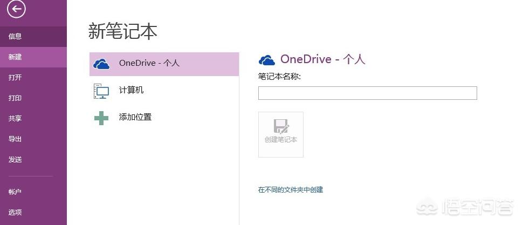Click the notebook name (笔记本名称) input field
Image resolution: width=523 pixels, height=225 pixels.
tap(367, 93)
